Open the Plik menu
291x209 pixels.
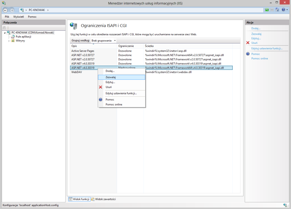pos(7,17)
